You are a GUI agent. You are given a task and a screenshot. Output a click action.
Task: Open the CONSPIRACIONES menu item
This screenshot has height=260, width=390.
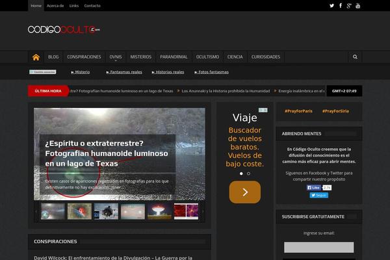(84, 57)
